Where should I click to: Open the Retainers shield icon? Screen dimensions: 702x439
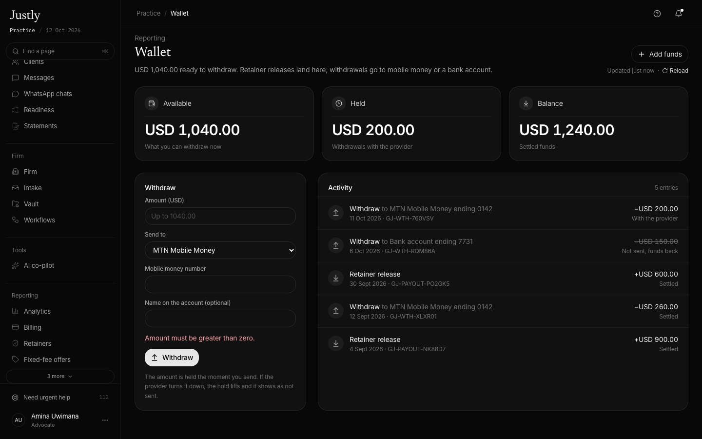click(16, 344)
